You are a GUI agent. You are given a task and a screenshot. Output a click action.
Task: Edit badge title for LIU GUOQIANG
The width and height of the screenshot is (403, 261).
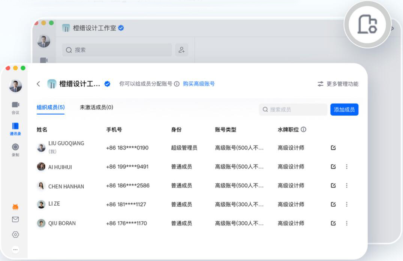333,148
